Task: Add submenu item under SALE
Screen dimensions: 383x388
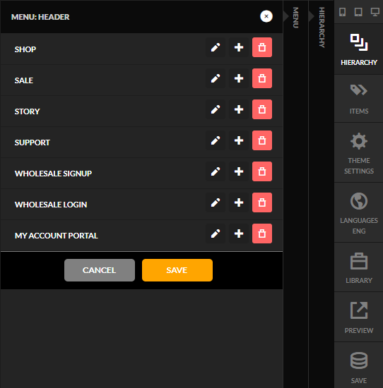Action: pyautogui.click(x=239, y=78)
